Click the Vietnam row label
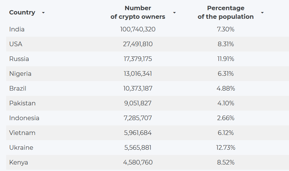The image size is (289, 171). [x=22, y=133]
